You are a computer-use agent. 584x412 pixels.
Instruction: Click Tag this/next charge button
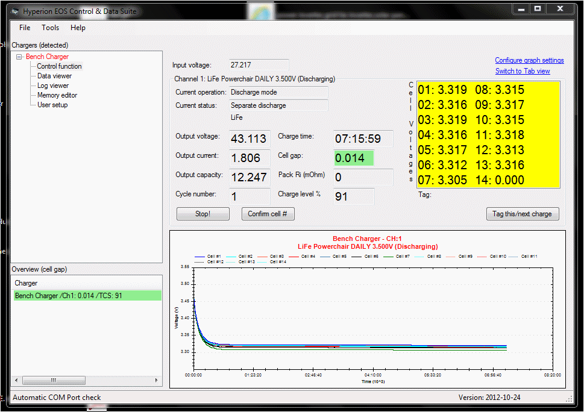pyautogui.click(x=522, y=214)
